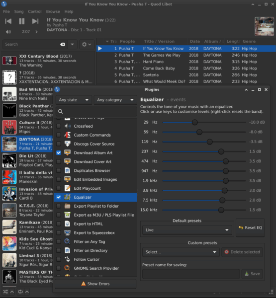Image resolution: width=276 pixels, height=298 pixels.
Task: Enable the Follow Cursor checkbox
Action: 59,259
